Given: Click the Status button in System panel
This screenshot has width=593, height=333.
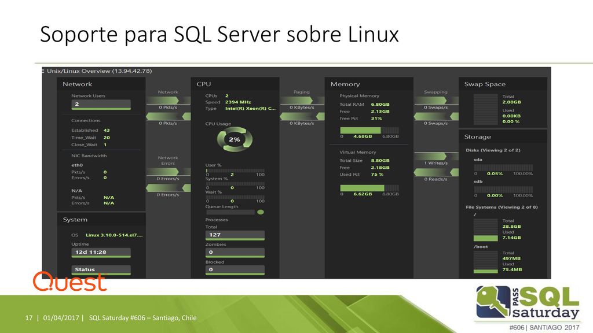Looking at the screenshot, I should (x=101, y=269).
